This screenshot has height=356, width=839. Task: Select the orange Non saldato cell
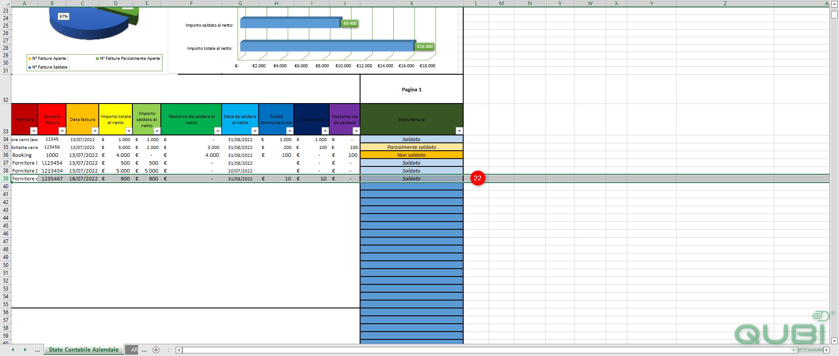click(x=411, y=155)
